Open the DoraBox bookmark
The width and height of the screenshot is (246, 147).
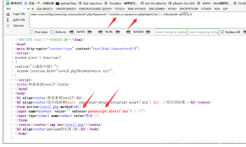point(121,3)
